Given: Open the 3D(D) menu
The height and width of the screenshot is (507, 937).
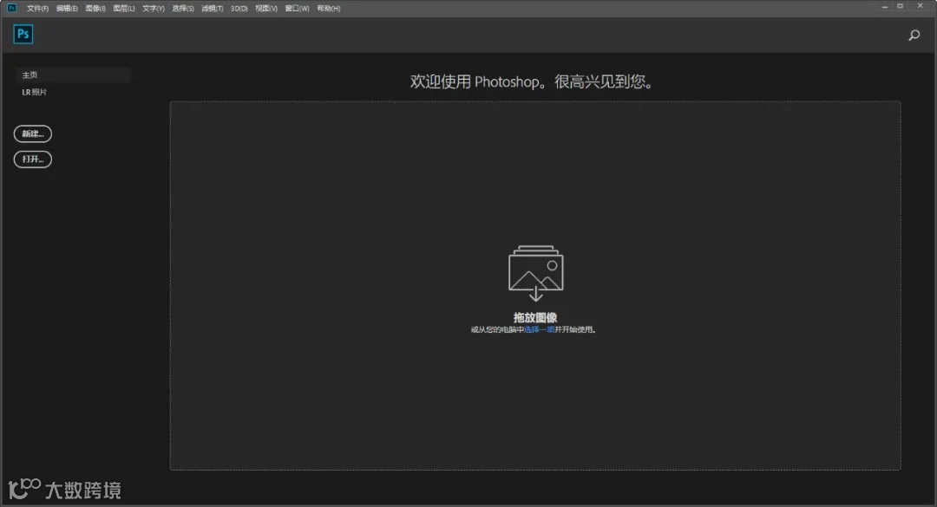Looking at the screenshot, I should click(239, 9).
